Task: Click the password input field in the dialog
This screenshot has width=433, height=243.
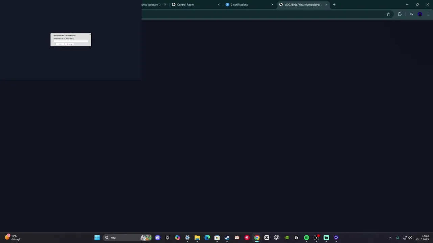Action: [x=71, y=41]
